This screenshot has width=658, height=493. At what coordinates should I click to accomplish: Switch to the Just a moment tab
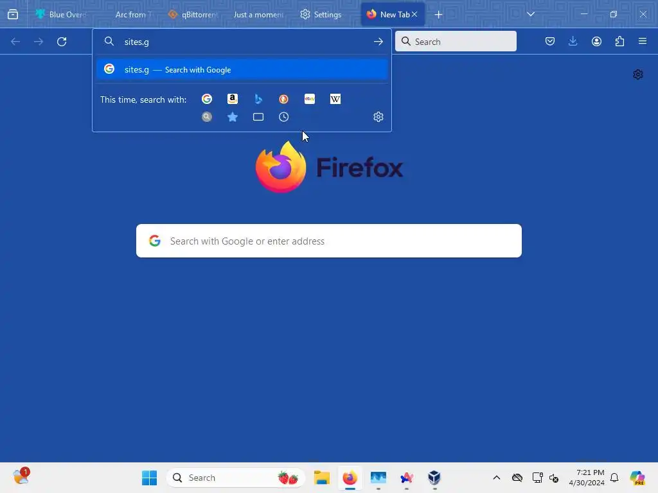coord(258,14)
